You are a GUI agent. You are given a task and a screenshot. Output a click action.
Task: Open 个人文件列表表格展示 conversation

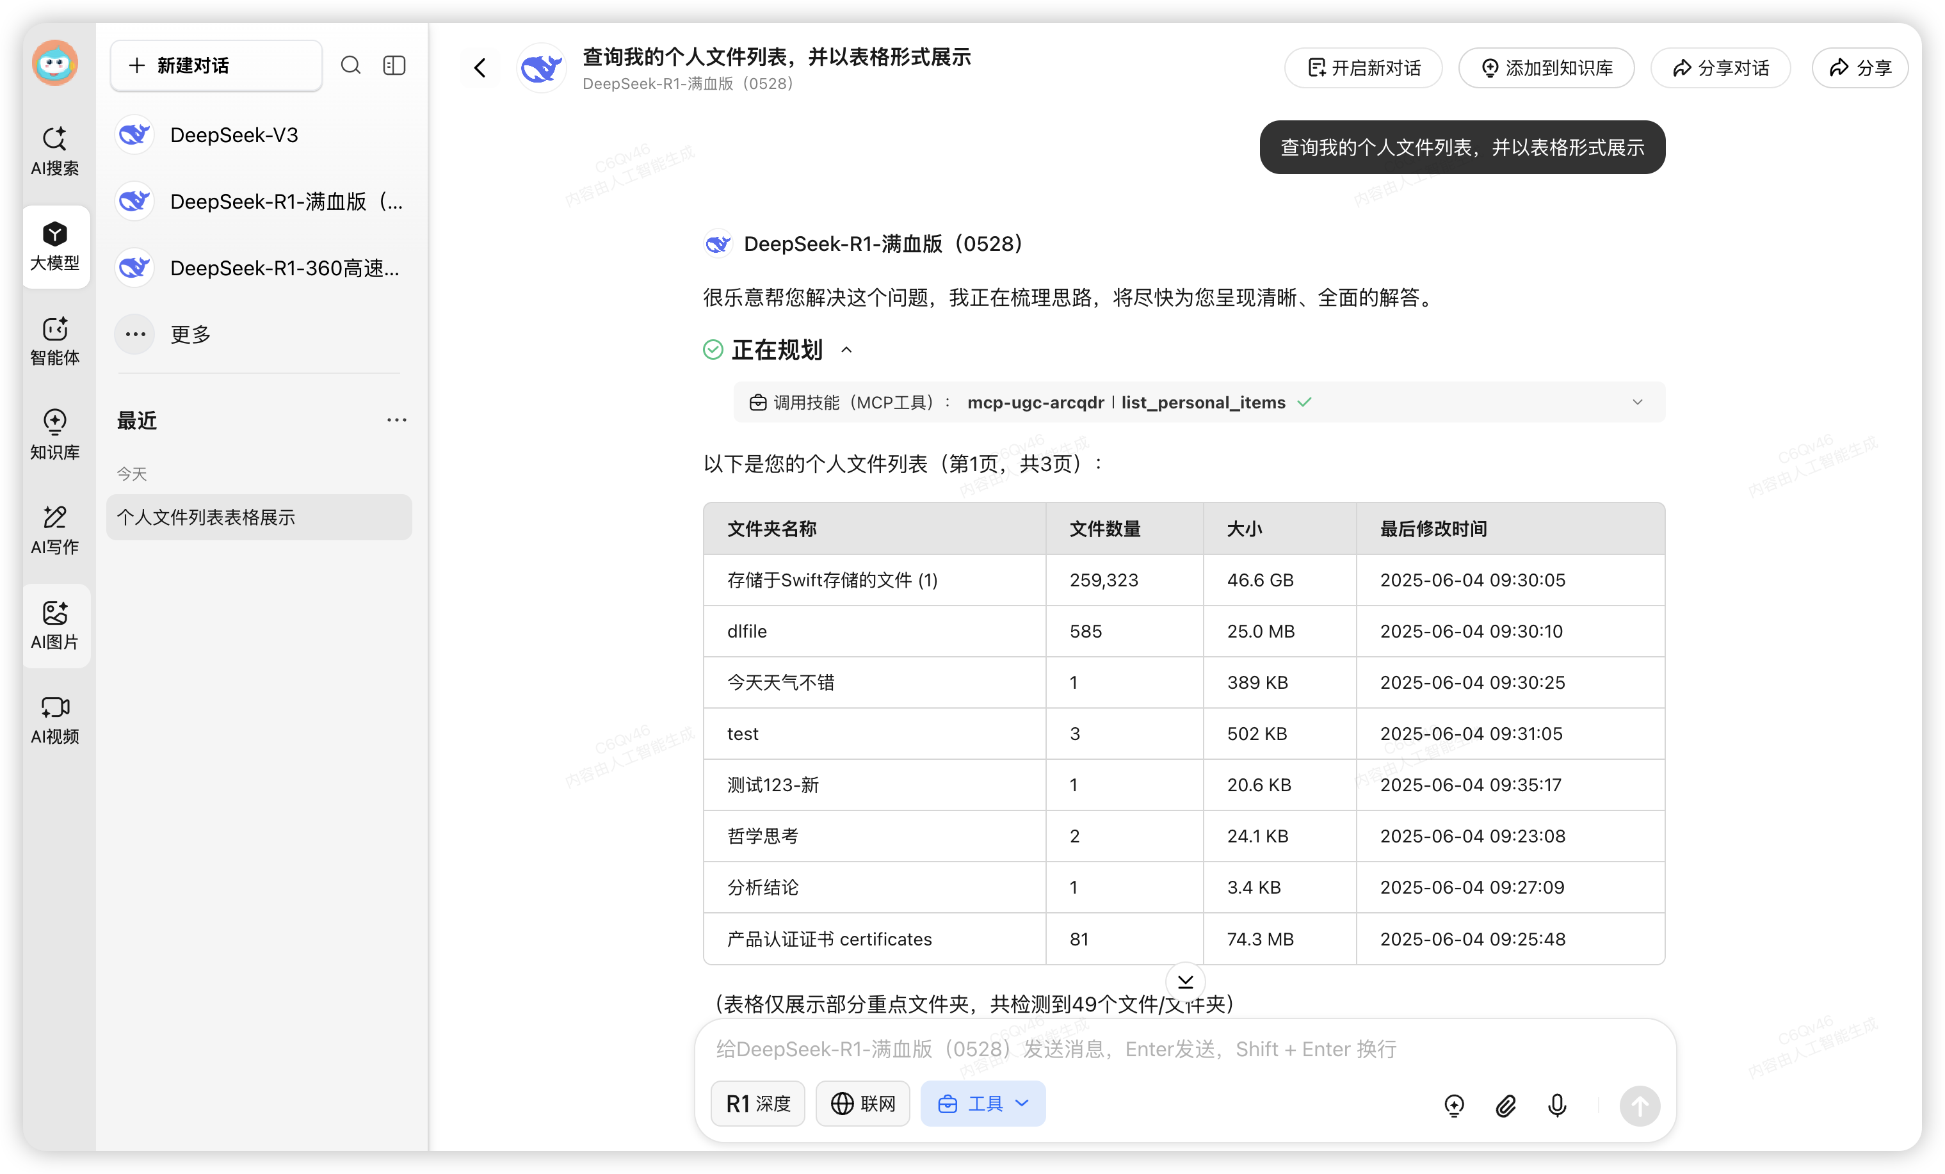[x=259, y=517]
